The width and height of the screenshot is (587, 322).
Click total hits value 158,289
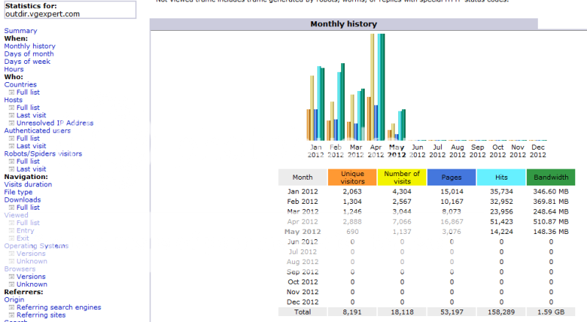tap(501, 312)
